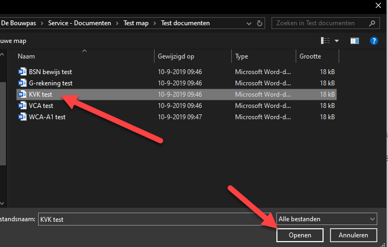This screenshot has height=247, width=388.
Task: Click the magnifier icon in the search box
Action: point(371,23)
